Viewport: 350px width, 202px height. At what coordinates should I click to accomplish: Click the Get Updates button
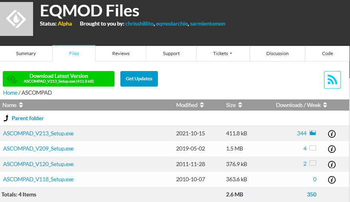[x=139, y=79]
